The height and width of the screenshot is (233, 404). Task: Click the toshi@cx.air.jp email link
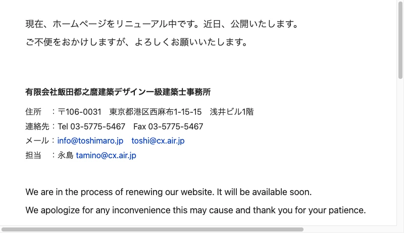click(x=158, y=141)
